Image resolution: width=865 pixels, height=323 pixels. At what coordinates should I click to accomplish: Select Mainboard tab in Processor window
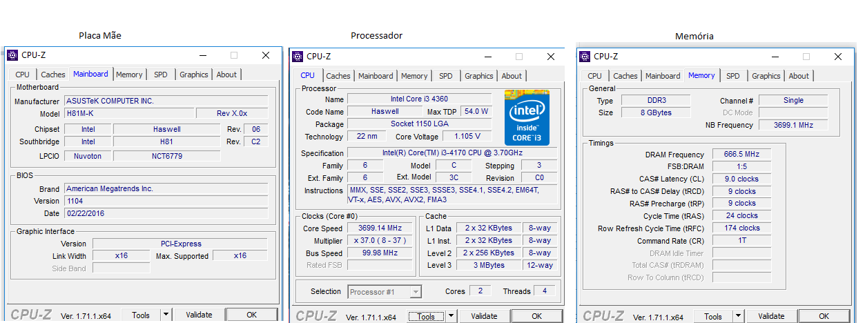(376, 76)
